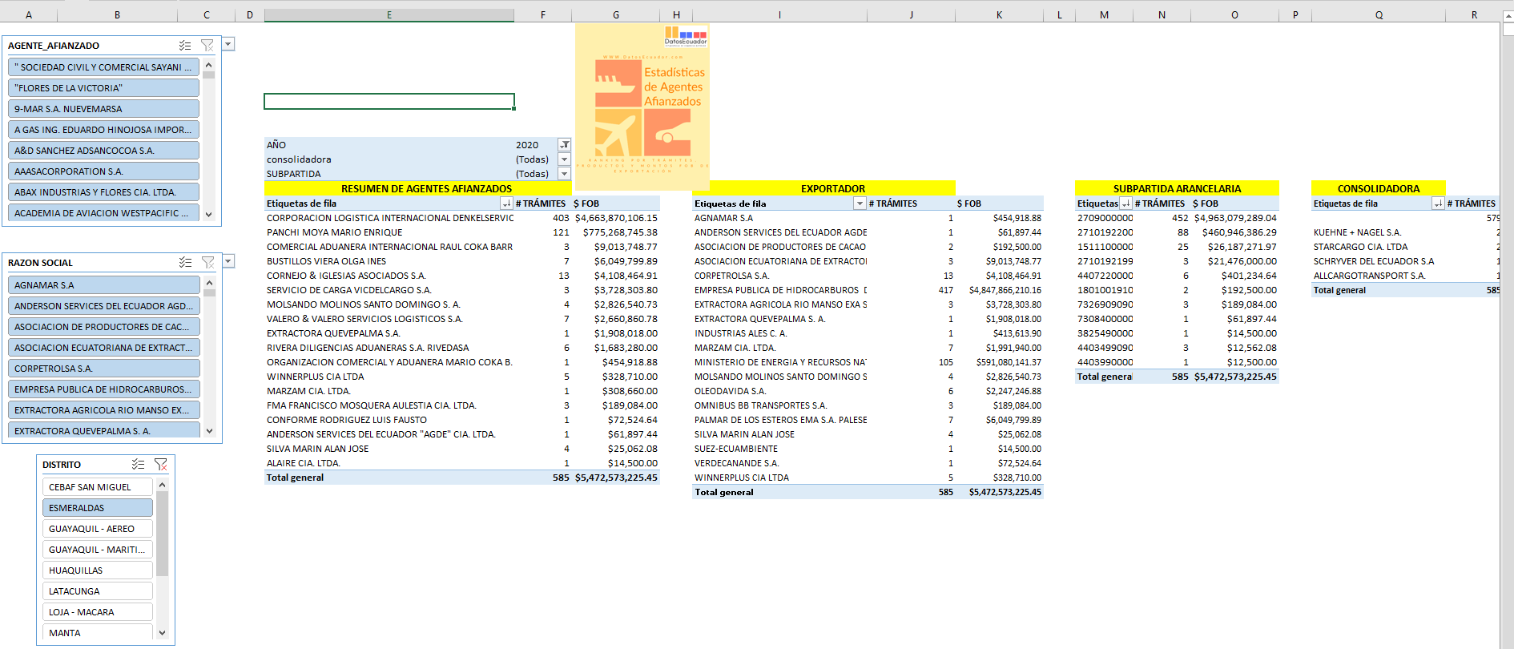The width and height of the screenshot is (1514, 649).
Task: Toggle GUAYAQUIL - MARITI... district
Action: (x=97, y=550)
